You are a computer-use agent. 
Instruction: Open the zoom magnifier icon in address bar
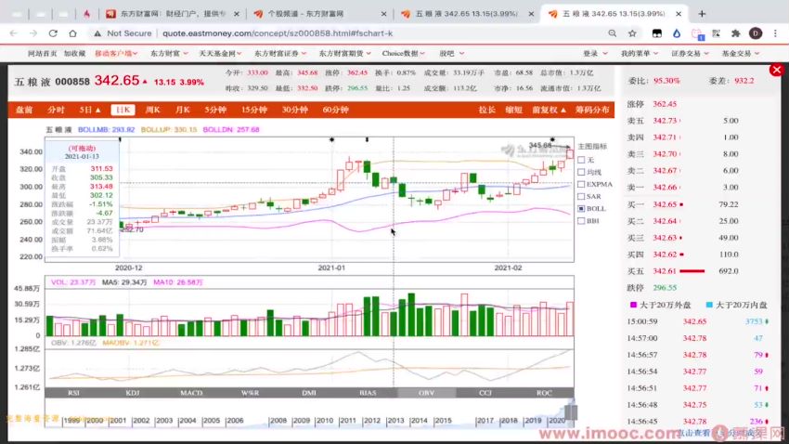613,33
